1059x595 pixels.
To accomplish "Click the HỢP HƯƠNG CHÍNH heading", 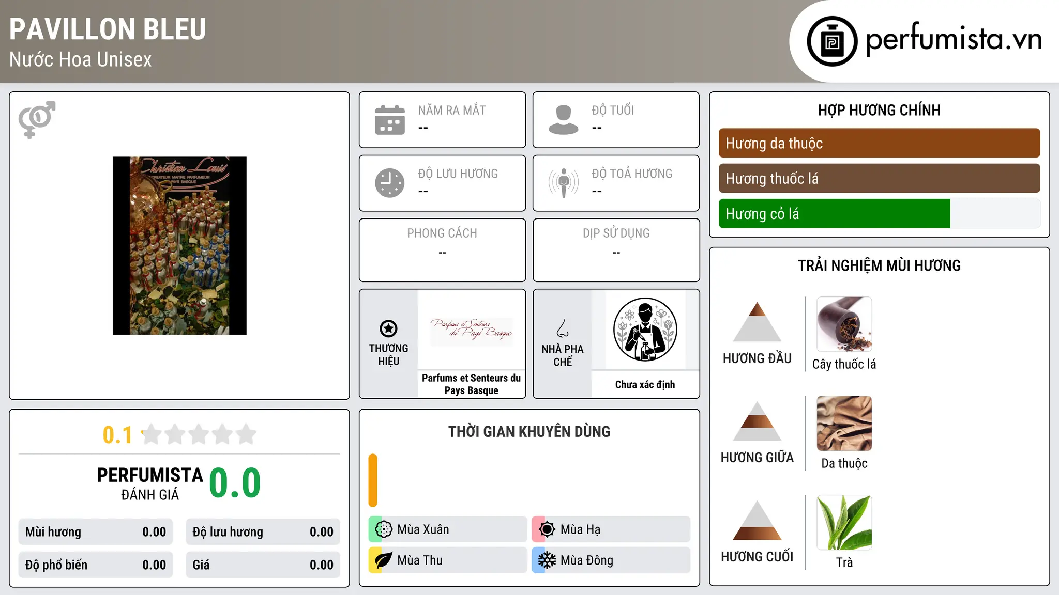I will pyautogui.click(x=879, y=110).
